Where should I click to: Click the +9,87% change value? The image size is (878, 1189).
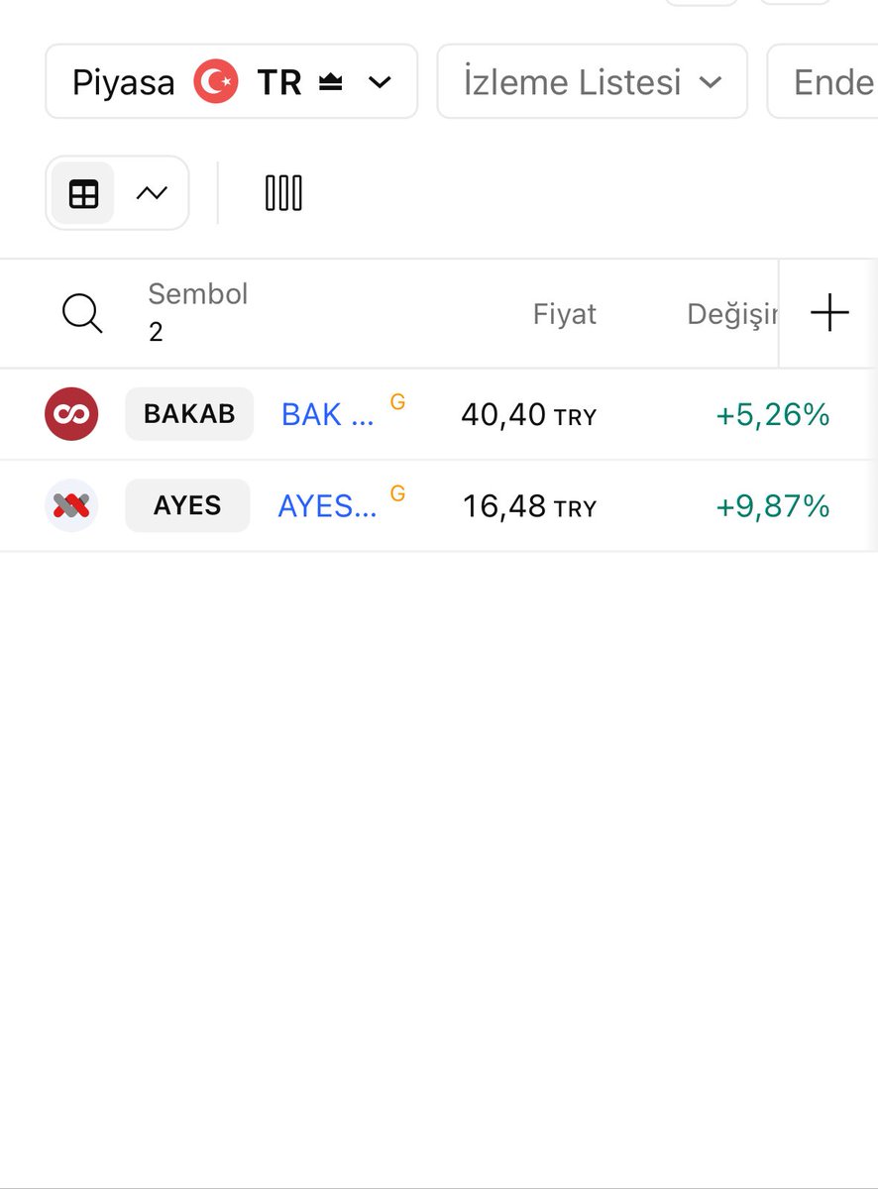772,506
